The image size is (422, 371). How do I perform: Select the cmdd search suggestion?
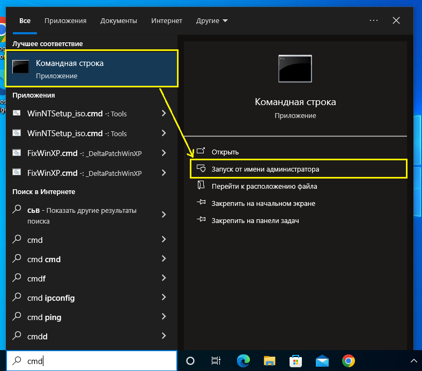[37, 337]
